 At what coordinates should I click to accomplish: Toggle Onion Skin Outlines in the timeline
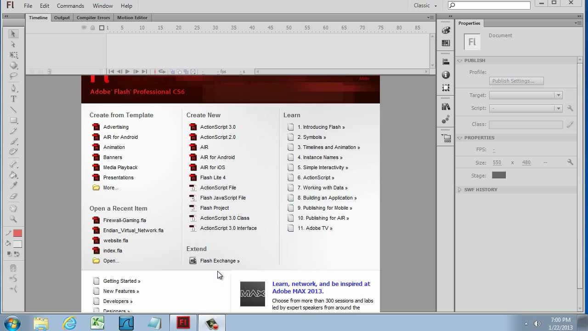point(180,72)
